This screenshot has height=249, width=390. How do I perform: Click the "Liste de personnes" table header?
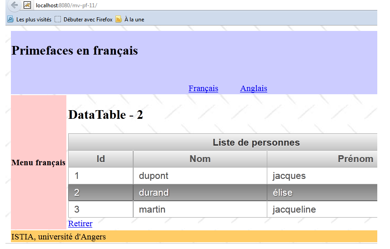click(256, 142)
